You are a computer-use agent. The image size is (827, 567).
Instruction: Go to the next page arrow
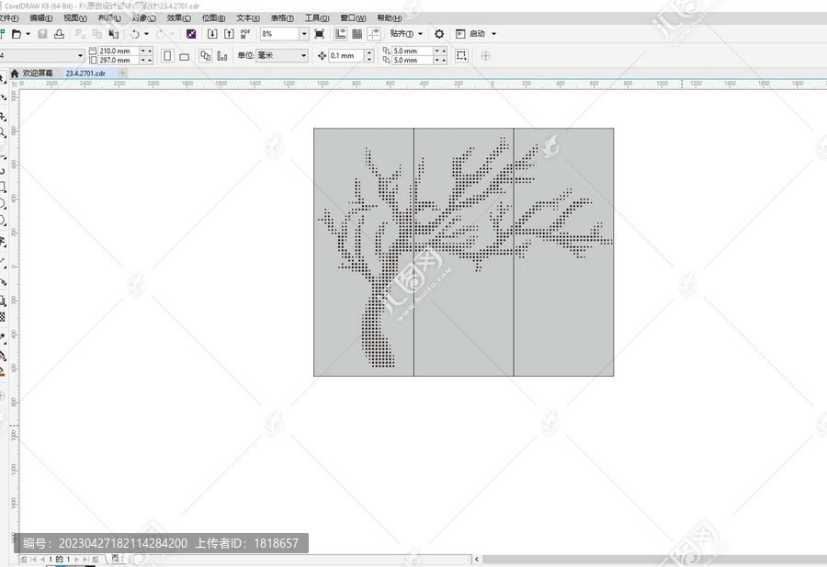pos(77,559)
